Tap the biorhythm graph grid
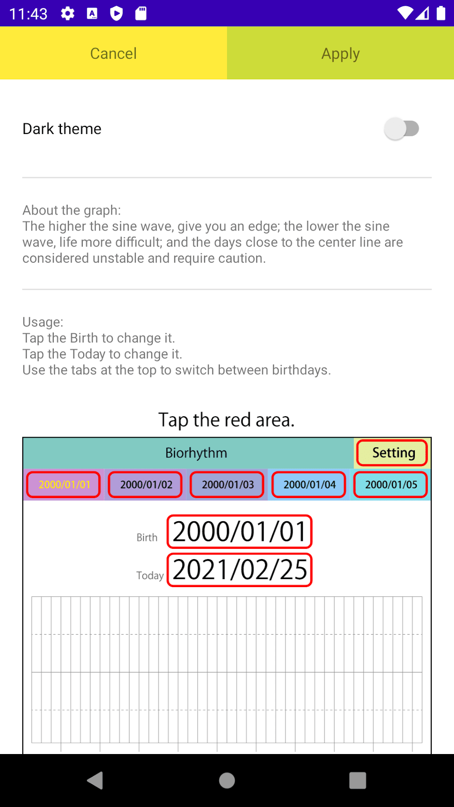Image resolution: width=454 pixels, height=807 pixels. 227,670
